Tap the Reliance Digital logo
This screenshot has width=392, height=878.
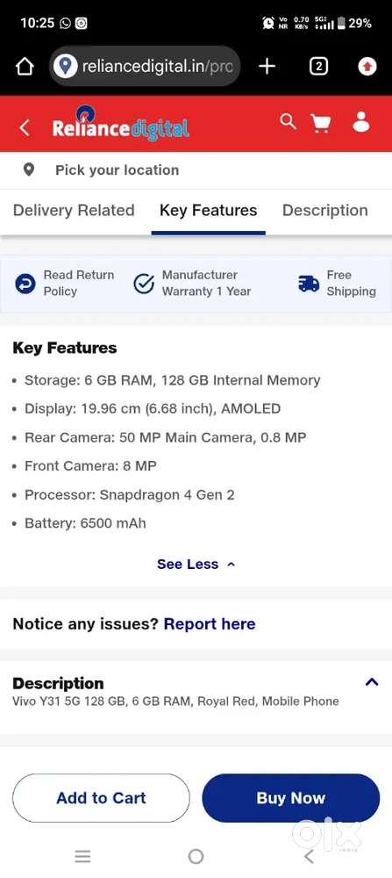click(121, 125)
